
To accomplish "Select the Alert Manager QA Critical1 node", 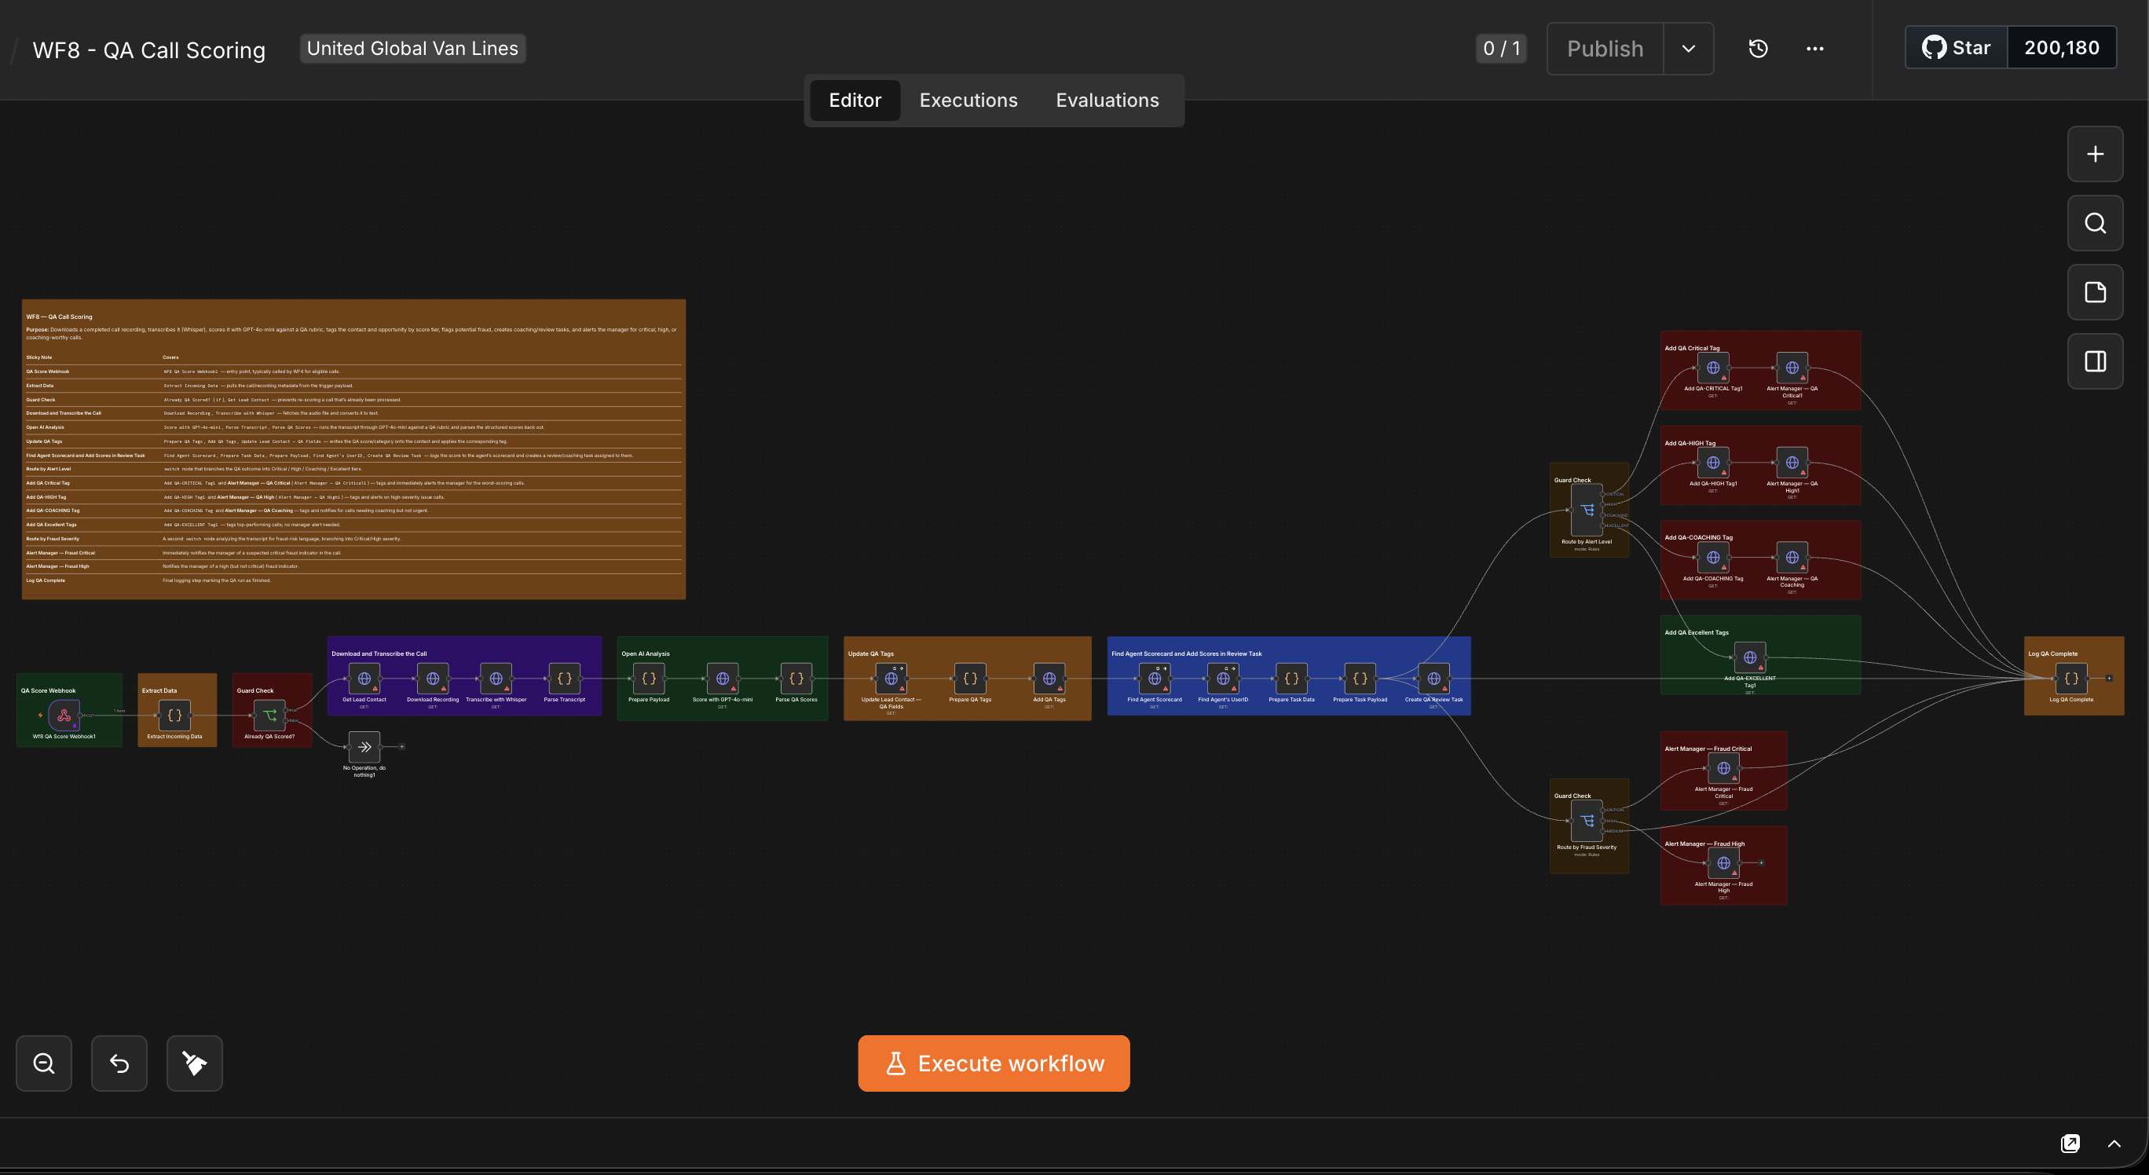I will coord(1792,368).
